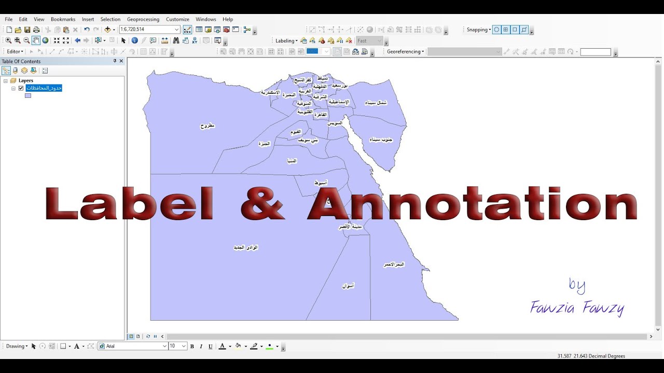Undo the last action
Image resolution: width=664 pixels, height=373 pixels.
point(87,30)
